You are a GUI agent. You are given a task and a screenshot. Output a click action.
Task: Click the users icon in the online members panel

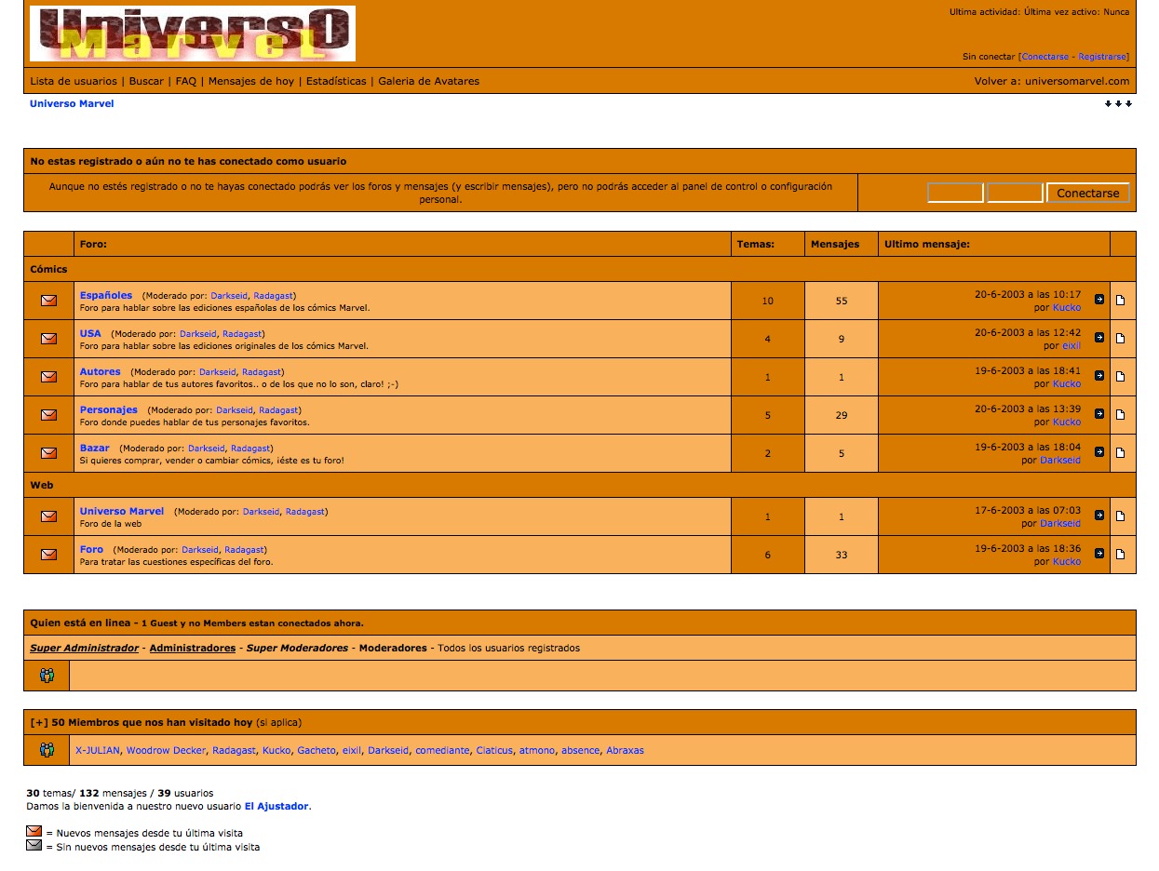(47, 676)
